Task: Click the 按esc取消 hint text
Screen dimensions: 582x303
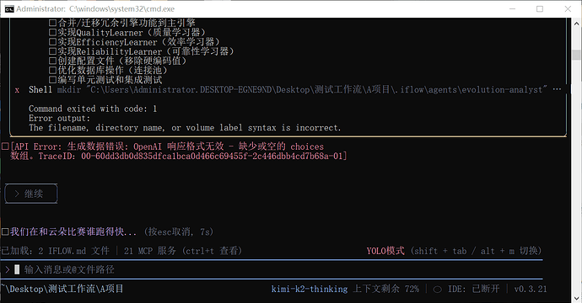Action: (x=179, y=232)
